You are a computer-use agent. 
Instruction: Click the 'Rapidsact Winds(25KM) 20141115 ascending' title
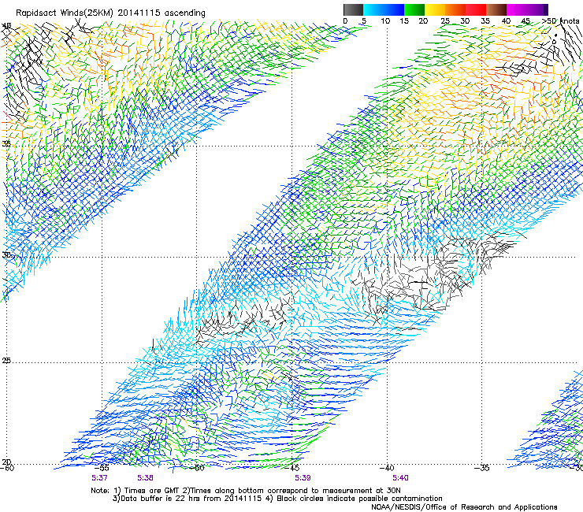pos(110,13)
